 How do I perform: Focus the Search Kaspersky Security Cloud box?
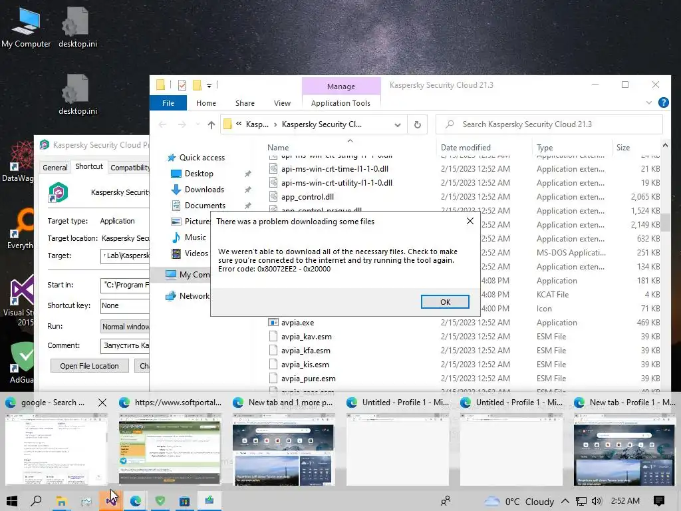[549, 124]
